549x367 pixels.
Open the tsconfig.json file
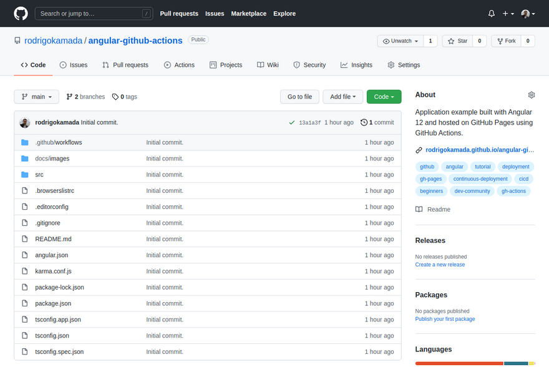(52, 336)
